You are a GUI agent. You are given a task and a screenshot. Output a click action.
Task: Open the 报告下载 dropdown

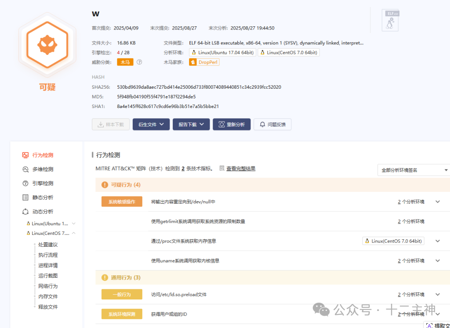point(191,124)
